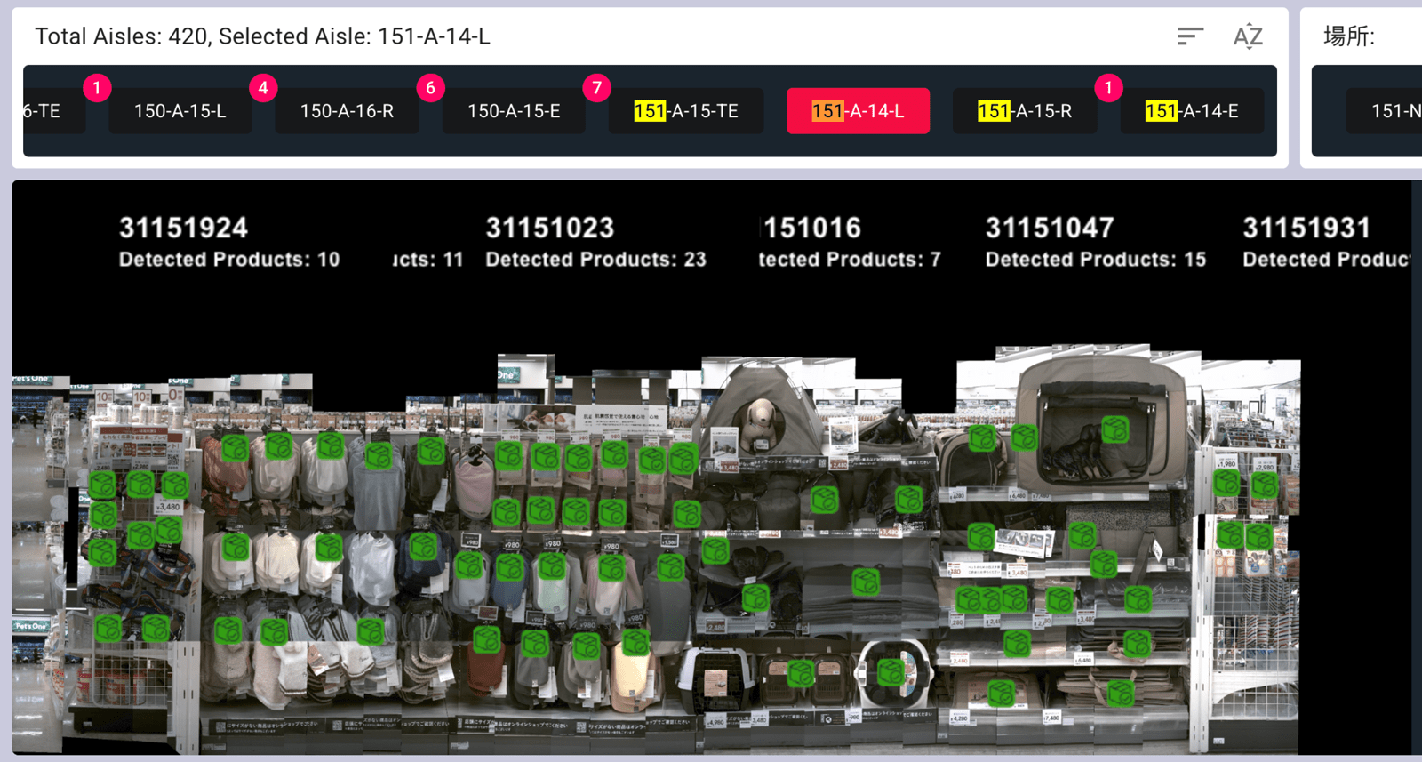Open the sort/filter lines icon
Image resolution: width=1422 pixels, height=762 pixels.
click(1190, 36)
